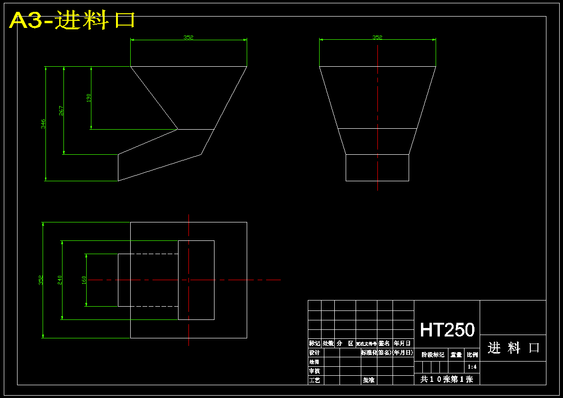Click the '绘图' row label
563x398 pixels.
pyautogui.click(x=314, y=362)
